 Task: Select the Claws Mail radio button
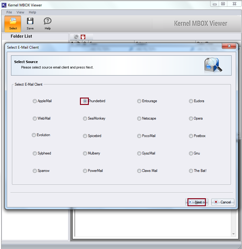tap(139, 171)
